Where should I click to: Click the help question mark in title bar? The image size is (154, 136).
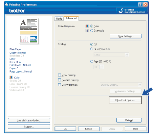click(140, 5)
